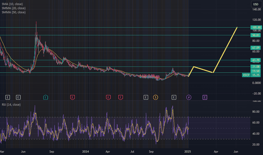263x155 pixels.
Task: Click the Jul label on time axis
Action: 132,152
